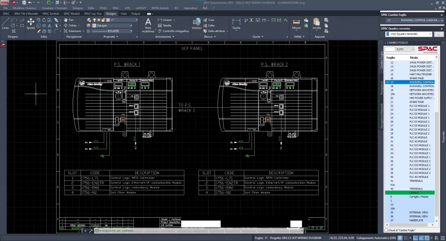Click the command line input field

(130, 231)
